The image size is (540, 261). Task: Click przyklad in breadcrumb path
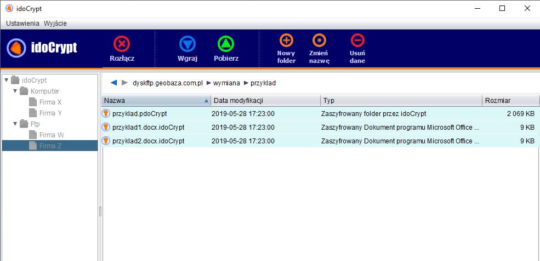tap(263, 83)
